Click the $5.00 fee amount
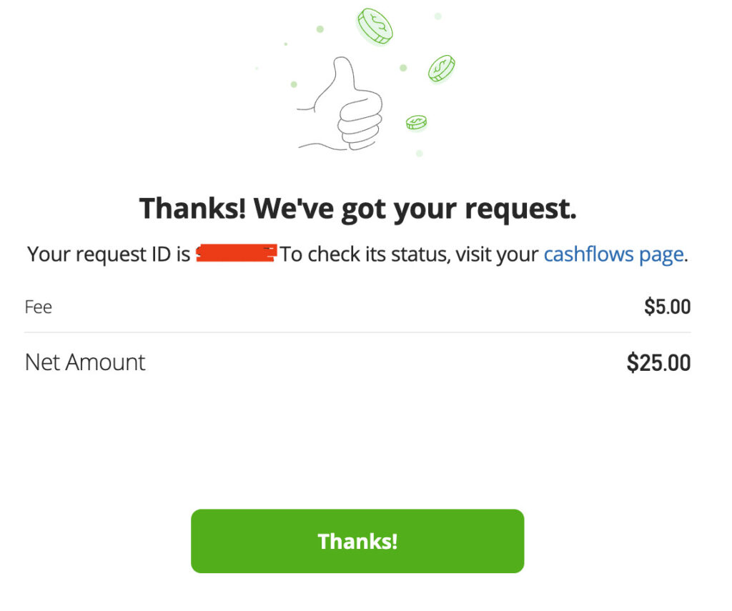Screen dimensions: 732x611 [667, 307]
